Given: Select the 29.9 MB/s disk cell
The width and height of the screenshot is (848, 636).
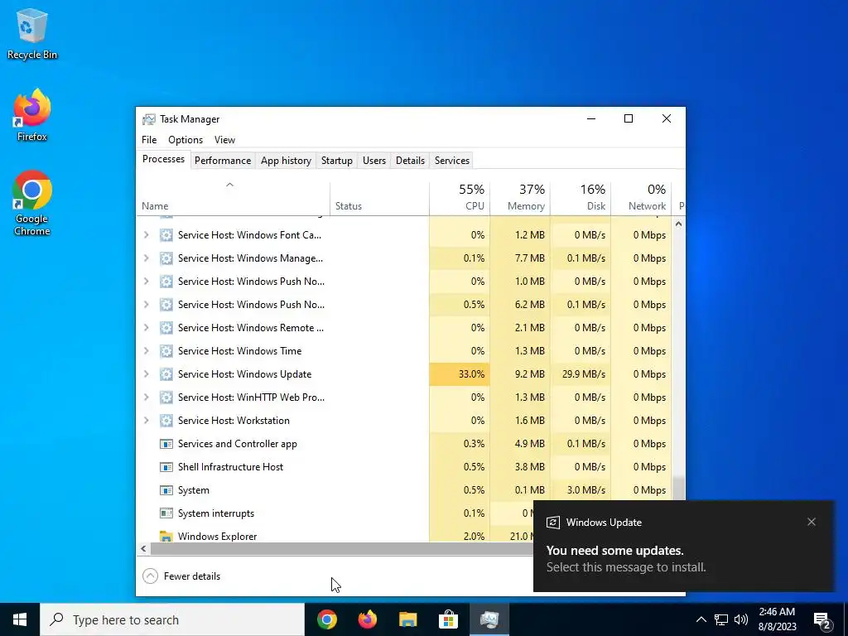Looking at the screenshot, I should click(x=581, y=374).
